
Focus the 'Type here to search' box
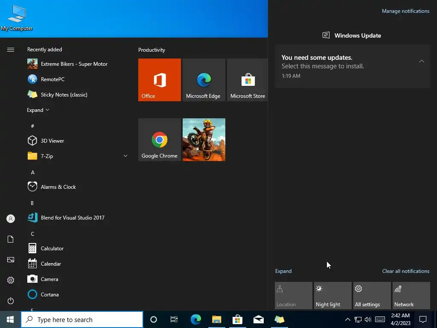pyautogui.click(x=82, y=319)
